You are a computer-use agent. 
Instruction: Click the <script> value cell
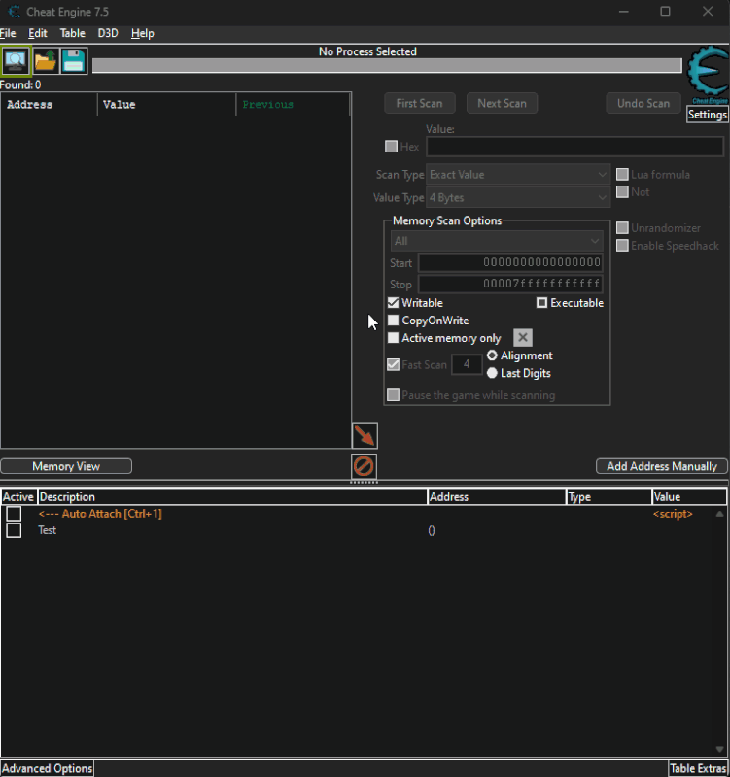[673, 514]
